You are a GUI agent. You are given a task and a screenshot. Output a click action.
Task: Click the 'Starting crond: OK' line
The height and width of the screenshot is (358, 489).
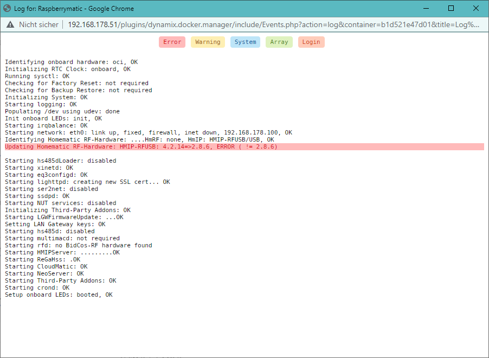pyautogui.click(x=37, y=288)
